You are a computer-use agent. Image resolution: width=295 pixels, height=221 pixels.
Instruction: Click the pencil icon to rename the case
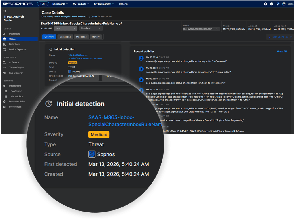coord(120,24)
